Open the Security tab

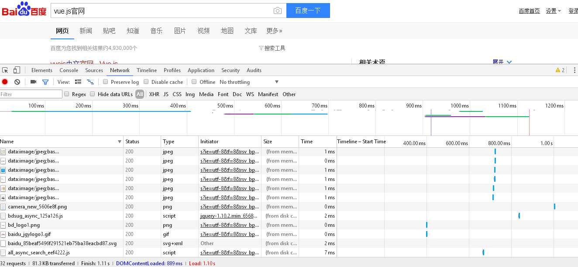tap(231, 70)
